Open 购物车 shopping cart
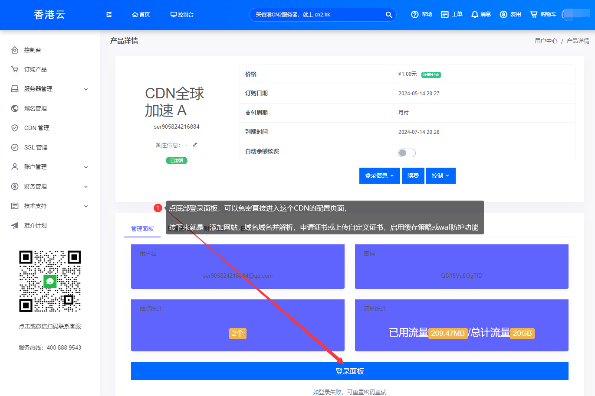The width and height of the screenshot is (595, 396). point(543,14)
